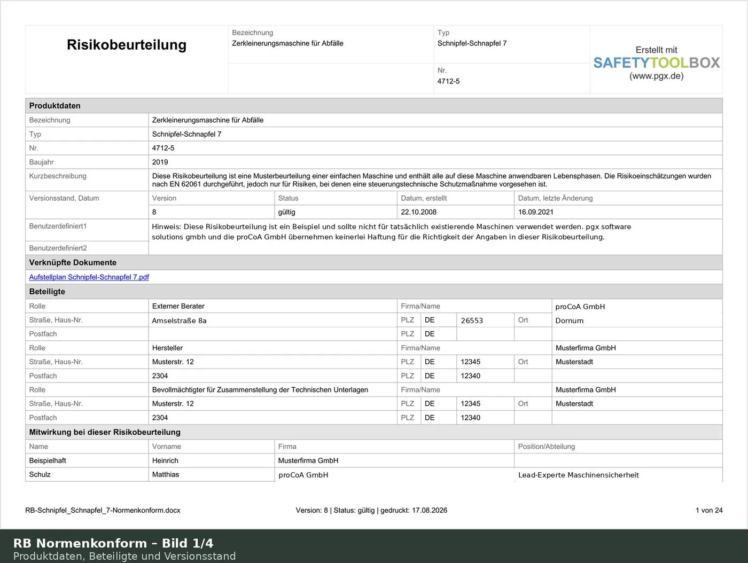Click the page indicator 1 von 24
The image size is (748, 563).
[709, 511]
